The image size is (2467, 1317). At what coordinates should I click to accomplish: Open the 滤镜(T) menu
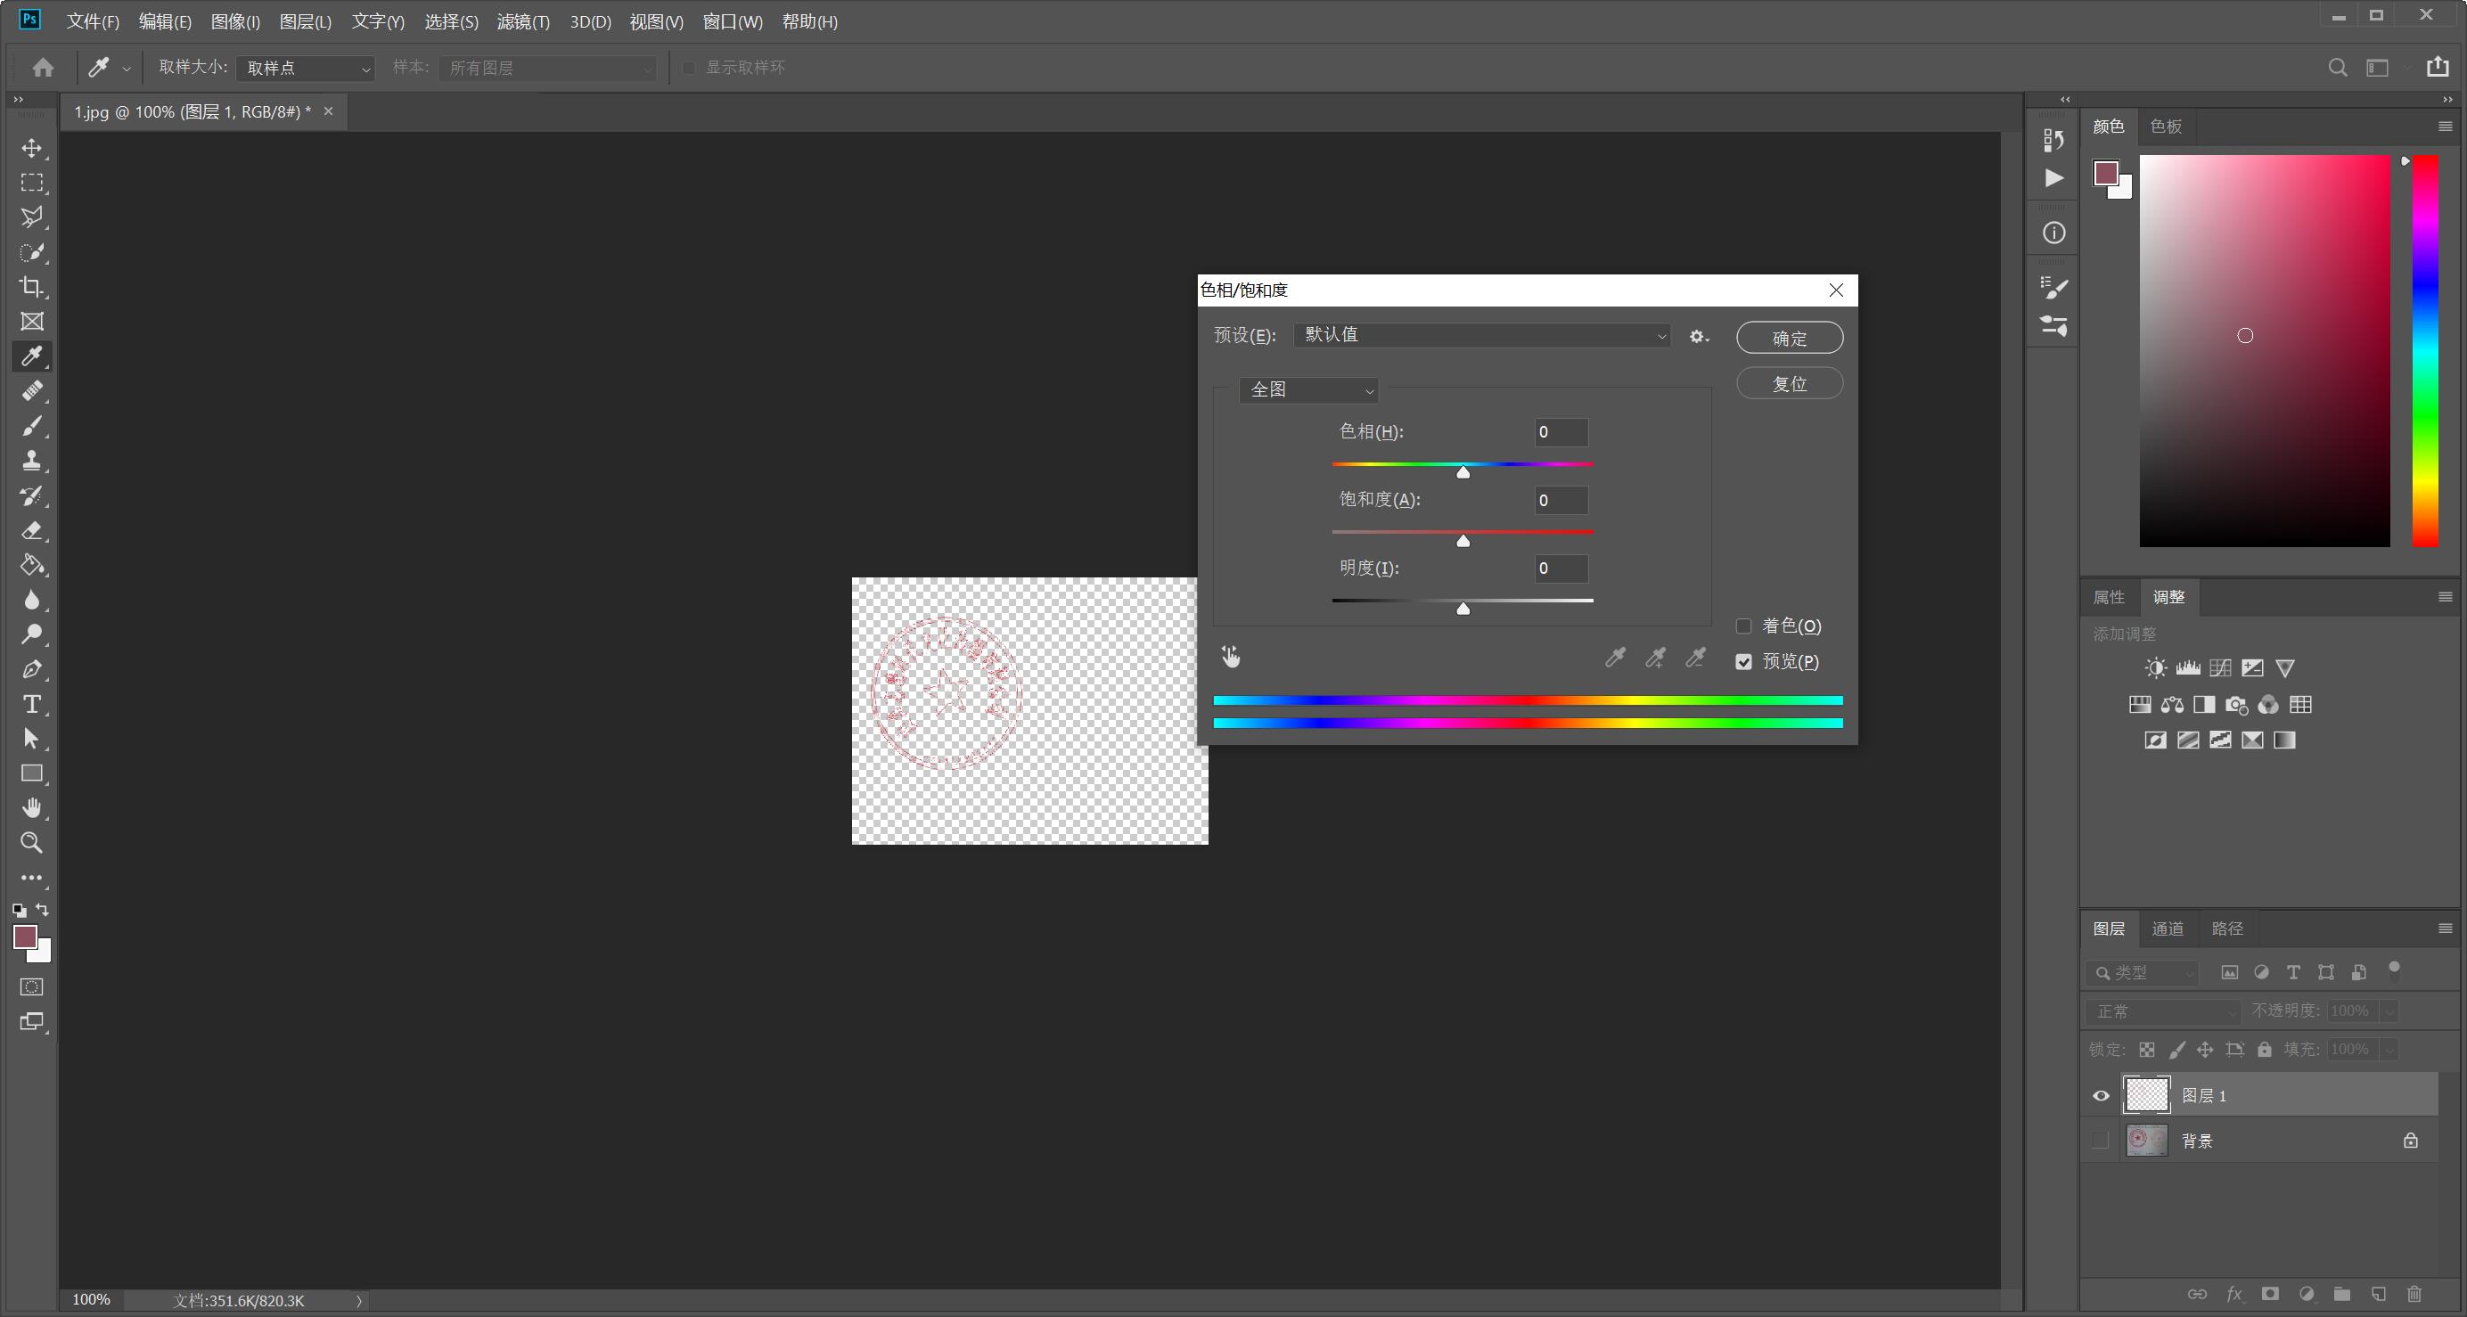[x=523, y=21]
